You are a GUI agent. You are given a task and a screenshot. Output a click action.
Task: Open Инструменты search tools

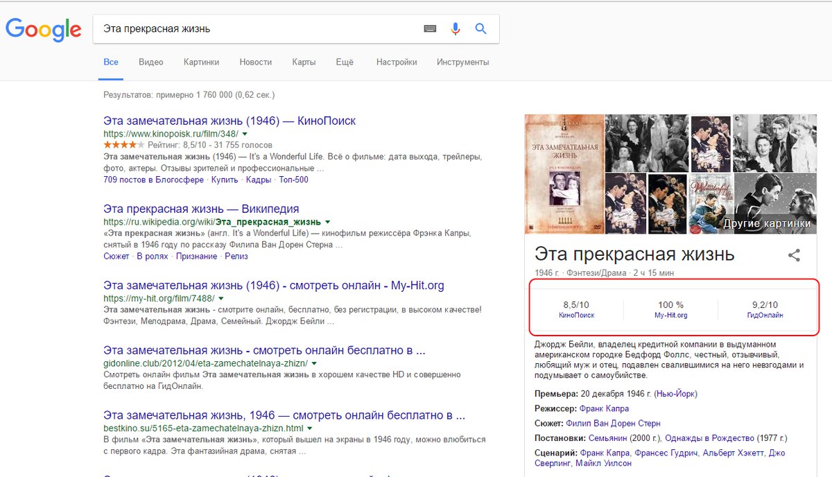(462, 62)
